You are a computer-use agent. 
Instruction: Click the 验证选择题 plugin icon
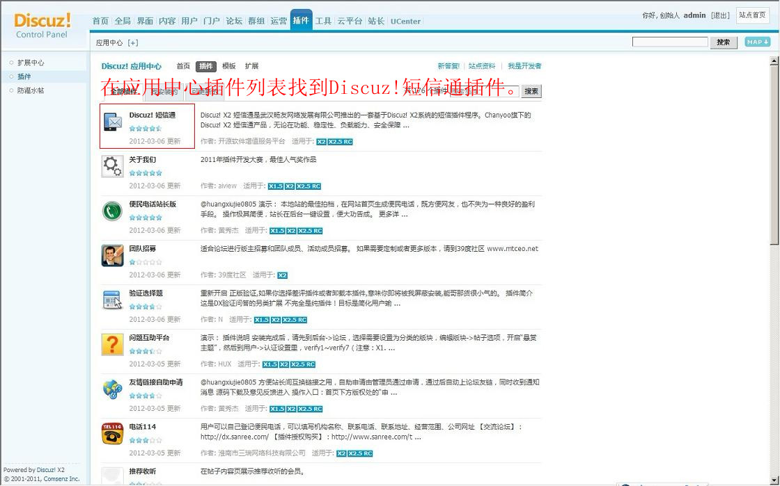pyautogui.click(x=112, y=300)
